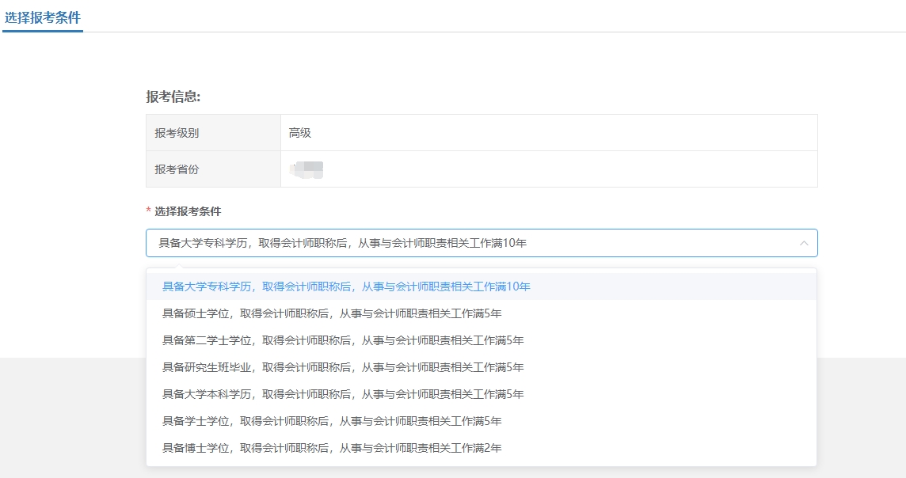Click the blue underline tab indicator

click(x=42, y=32)
